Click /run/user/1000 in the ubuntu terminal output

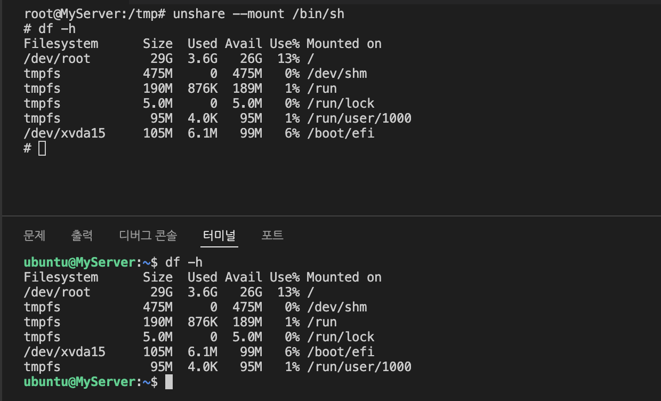(359, 367)
